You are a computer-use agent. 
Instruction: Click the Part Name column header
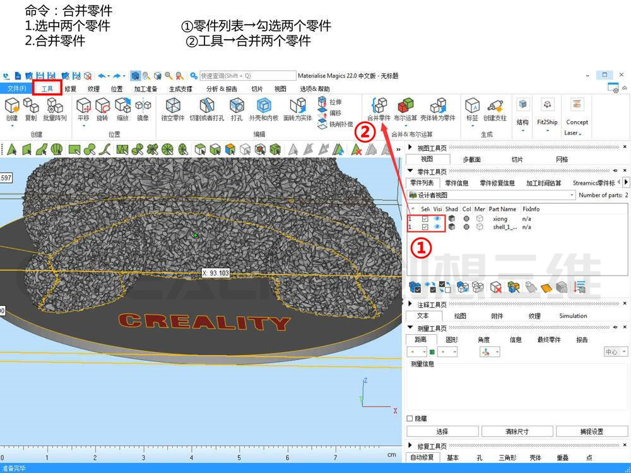coord(502,209)
